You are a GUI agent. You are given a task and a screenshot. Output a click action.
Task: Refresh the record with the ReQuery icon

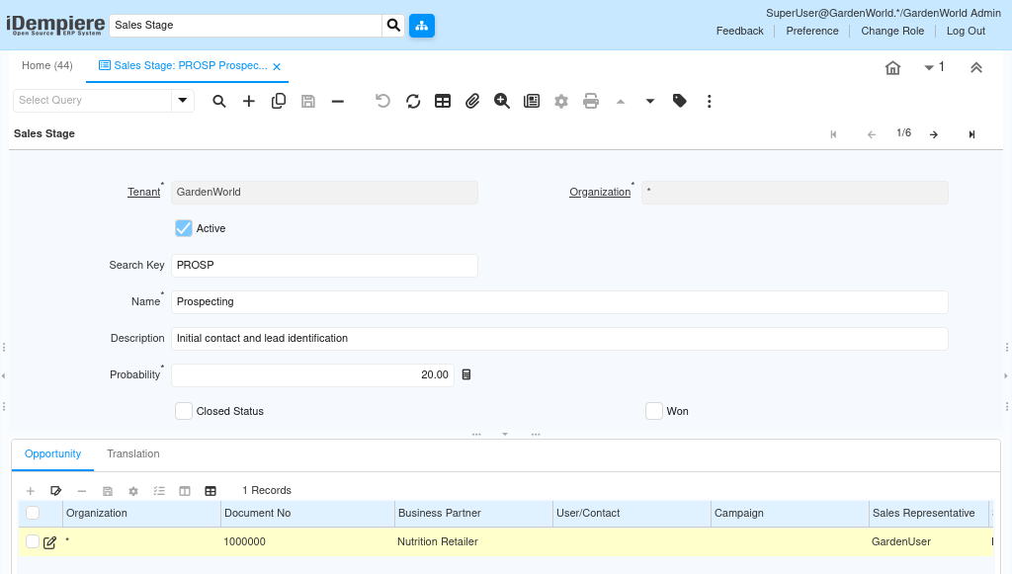(413, 101)
